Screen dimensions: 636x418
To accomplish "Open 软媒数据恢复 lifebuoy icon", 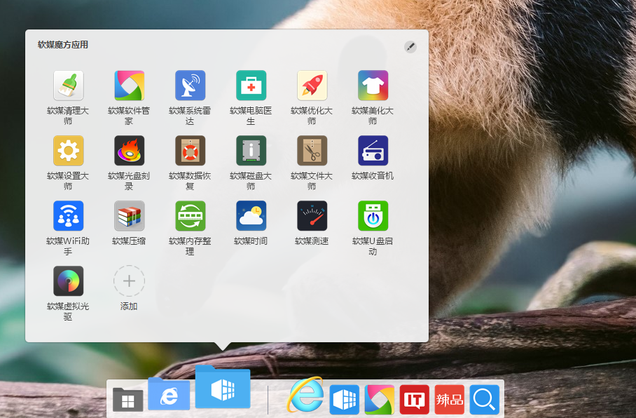I will click(x=190, y=151).
